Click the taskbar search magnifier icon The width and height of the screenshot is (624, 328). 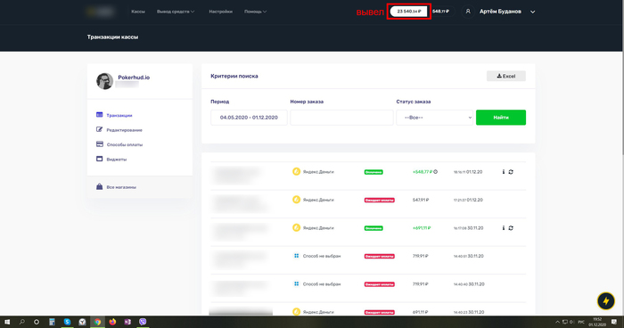22,322
